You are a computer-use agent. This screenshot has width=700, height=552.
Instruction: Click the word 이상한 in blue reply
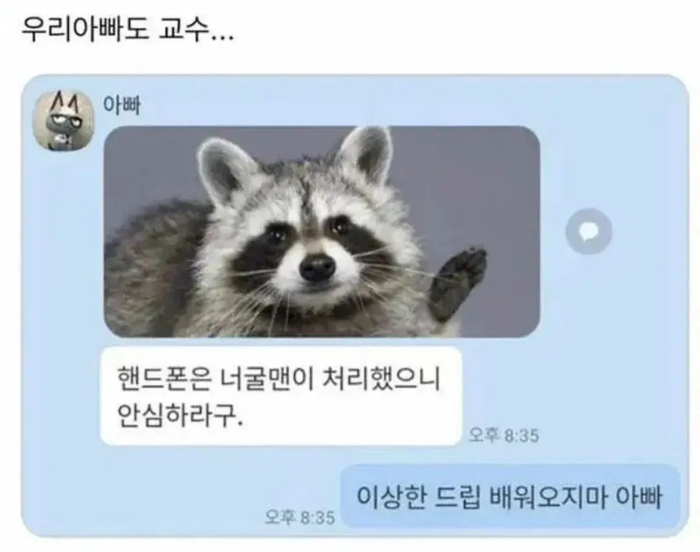coord(391,497)
